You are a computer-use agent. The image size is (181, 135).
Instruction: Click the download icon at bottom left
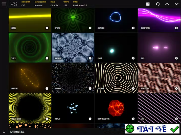click(4, 132)
